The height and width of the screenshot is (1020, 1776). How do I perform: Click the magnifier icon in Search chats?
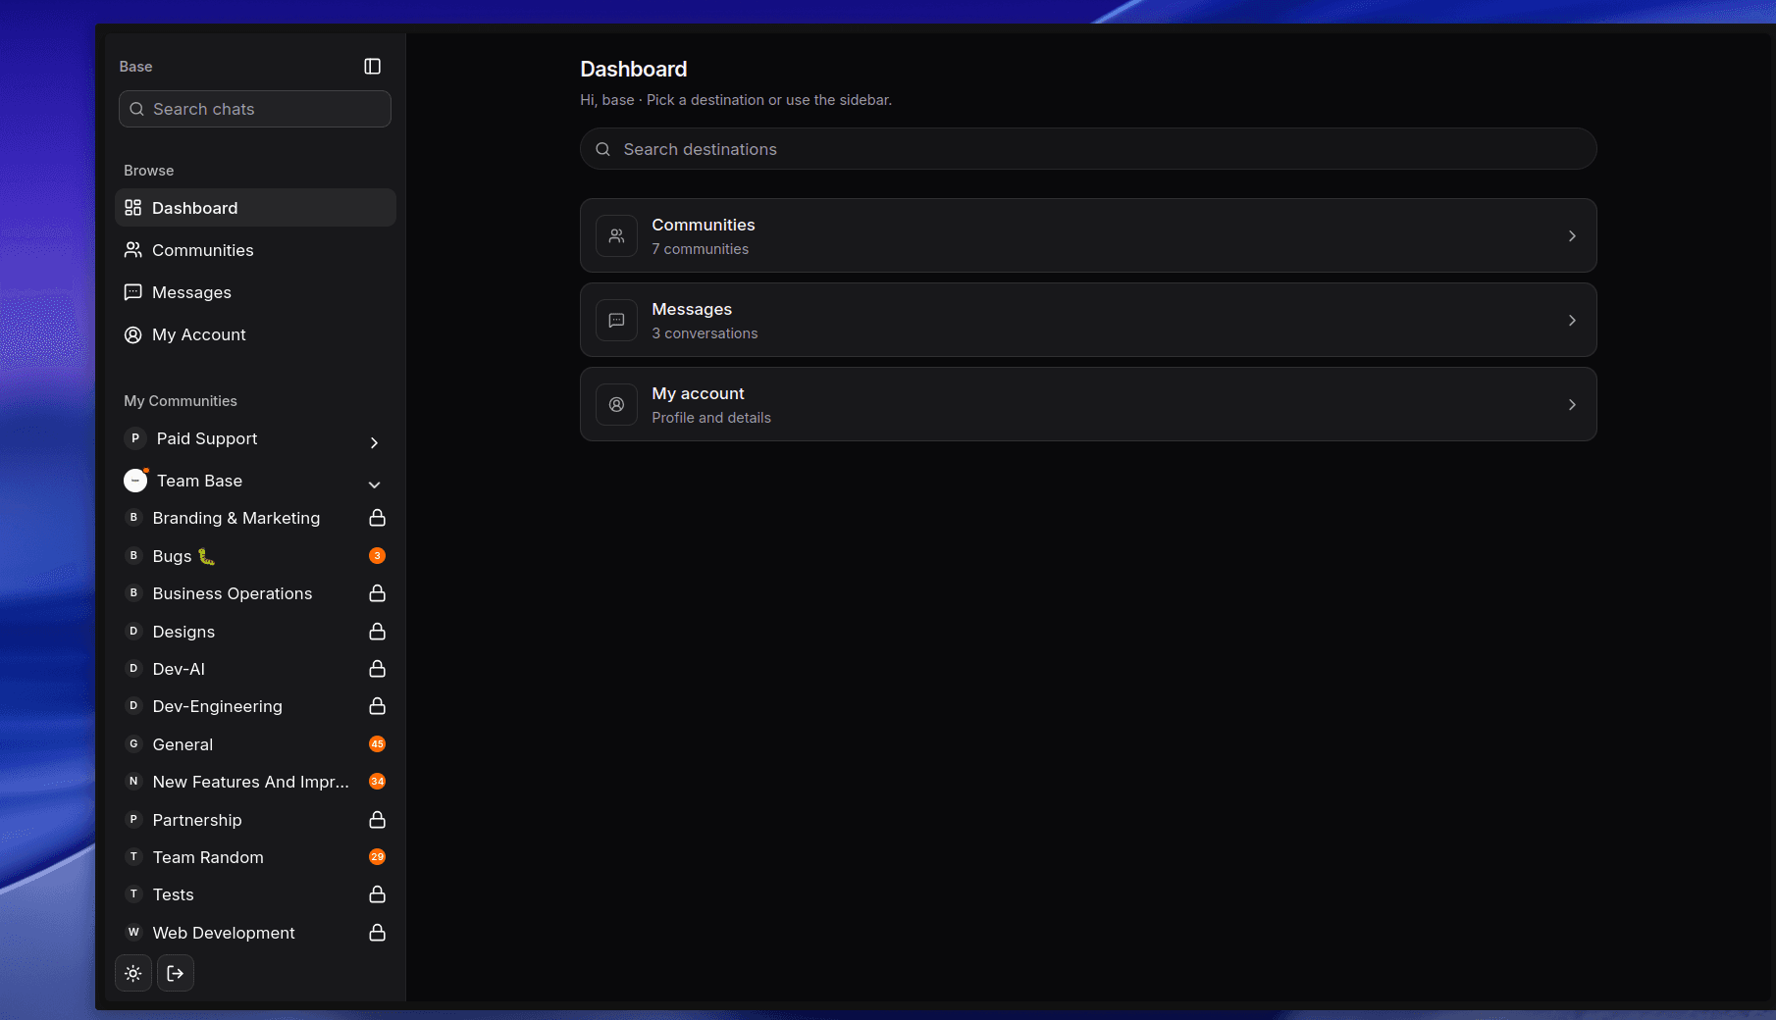click(137, 109)
